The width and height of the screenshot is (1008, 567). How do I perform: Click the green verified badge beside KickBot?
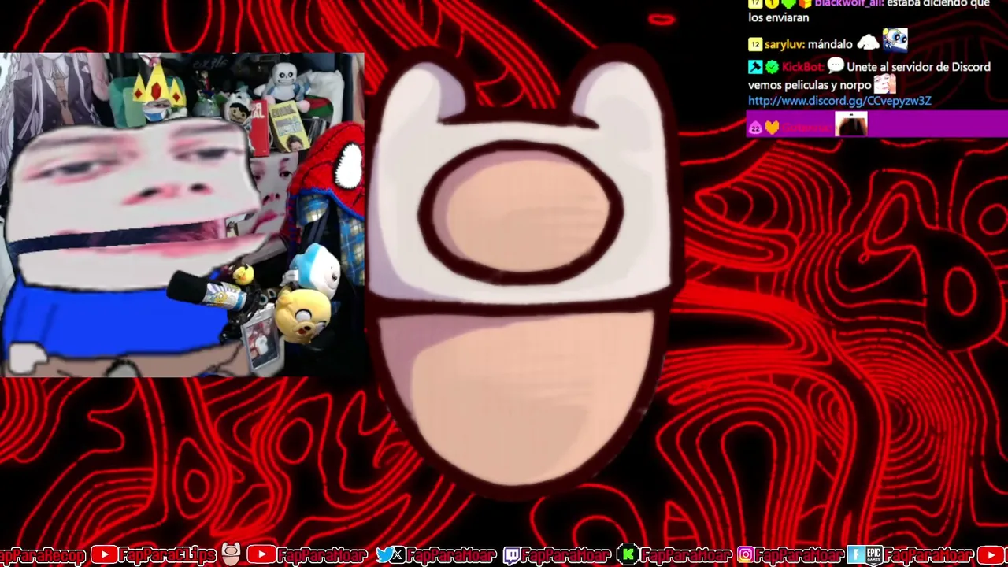772,67
